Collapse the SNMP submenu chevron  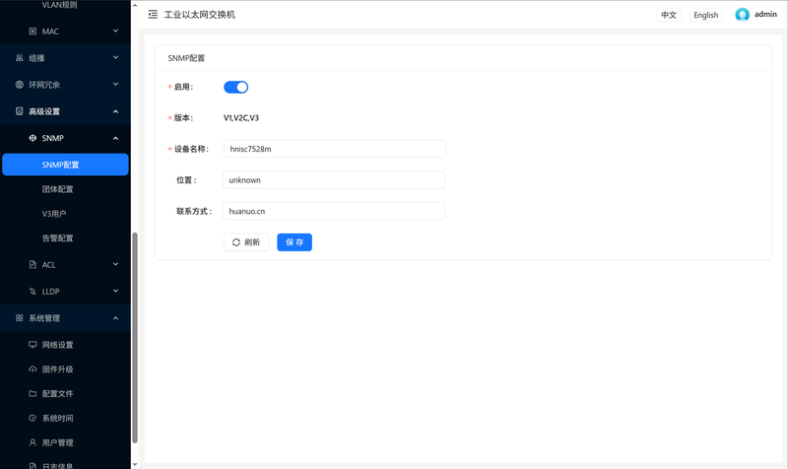pyautogui.click(x=115, y=138)
